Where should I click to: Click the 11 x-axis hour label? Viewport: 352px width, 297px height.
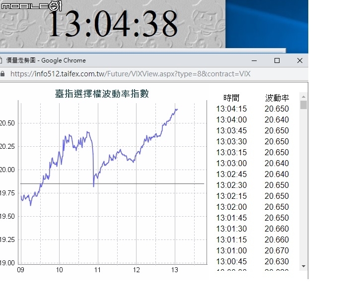coord(97,270)
